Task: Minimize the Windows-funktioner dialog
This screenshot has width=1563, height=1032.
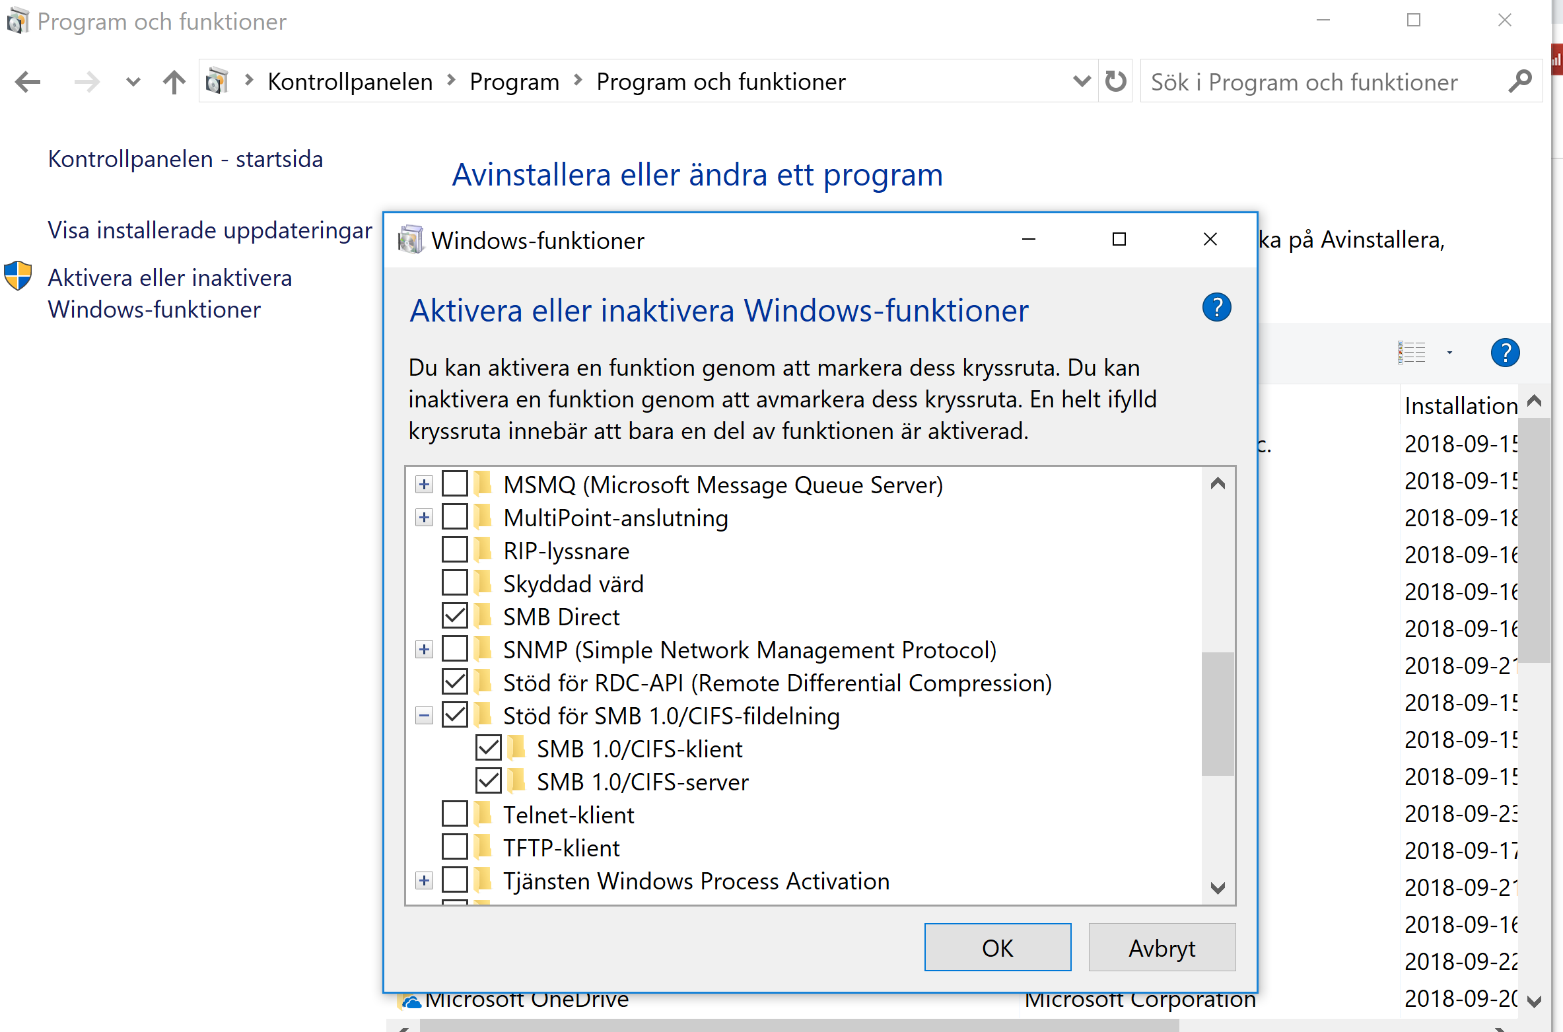Action: click(x=1029, y=239)
